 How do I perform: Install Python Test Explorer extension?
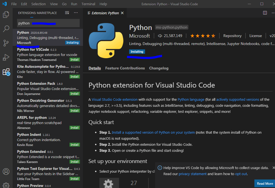pyautogui.click(x=74, y=179)
